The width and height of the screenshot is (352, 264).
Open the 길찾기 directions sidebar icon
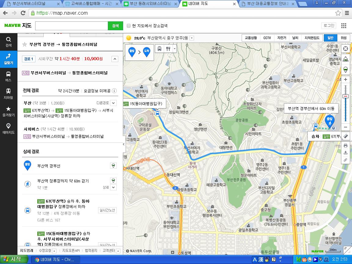click(x=8, y=58)
